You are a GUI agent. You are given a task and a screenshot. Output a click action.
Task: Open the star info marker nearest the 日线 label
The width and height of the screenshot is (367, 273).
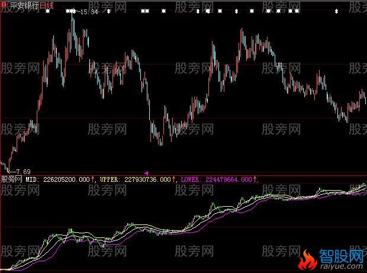tap(47, 11)
